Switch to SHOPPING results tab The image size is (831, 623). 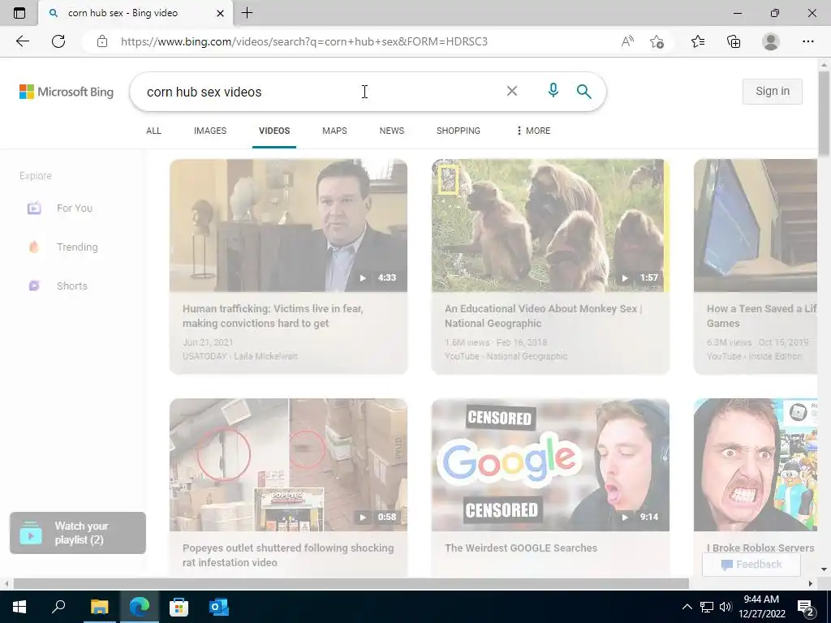pos(459,131)
